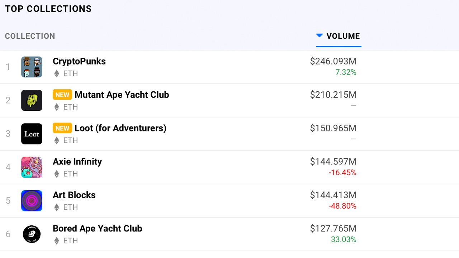The image size is (459, 258).
Task: Open the Art Blocks link
Action: pyautogui.click(x=74, y=195)
